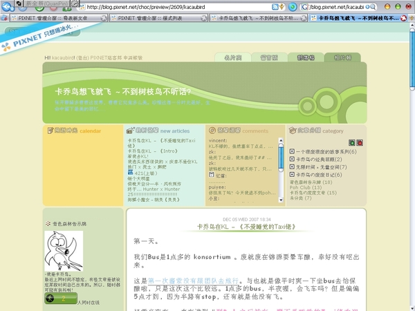Click the new-tab icon left of tab bar
This screenshot has height=311, width=415.
[x=4, y=18]
